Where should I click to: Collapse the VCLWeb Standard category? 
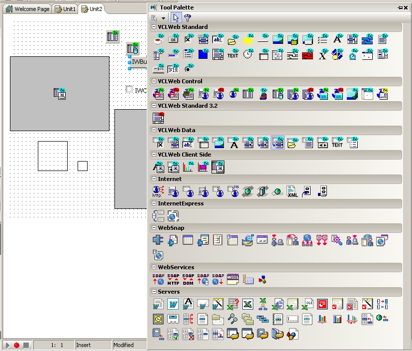pos(154,27)
